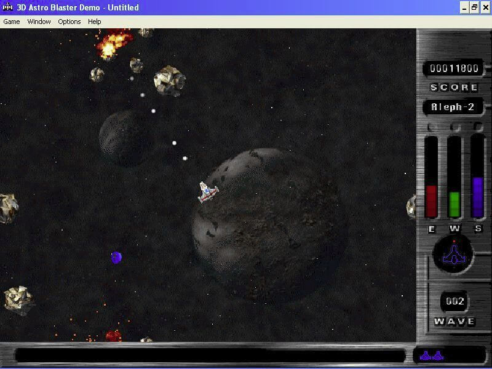Click the red energy bar above E
The height and width of the screenshot is (369, 492).
(431, 201)
